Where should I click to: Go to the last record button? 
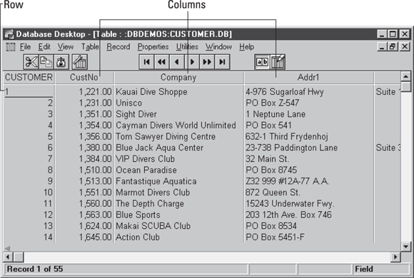(222, 62)
